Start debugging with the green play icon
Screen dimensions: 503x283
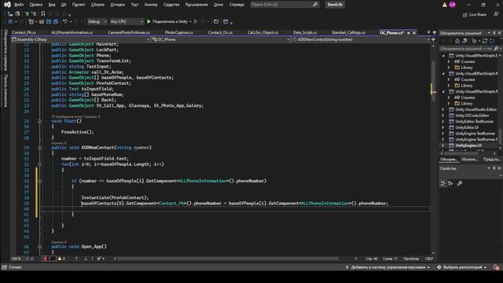pos(149,21)
